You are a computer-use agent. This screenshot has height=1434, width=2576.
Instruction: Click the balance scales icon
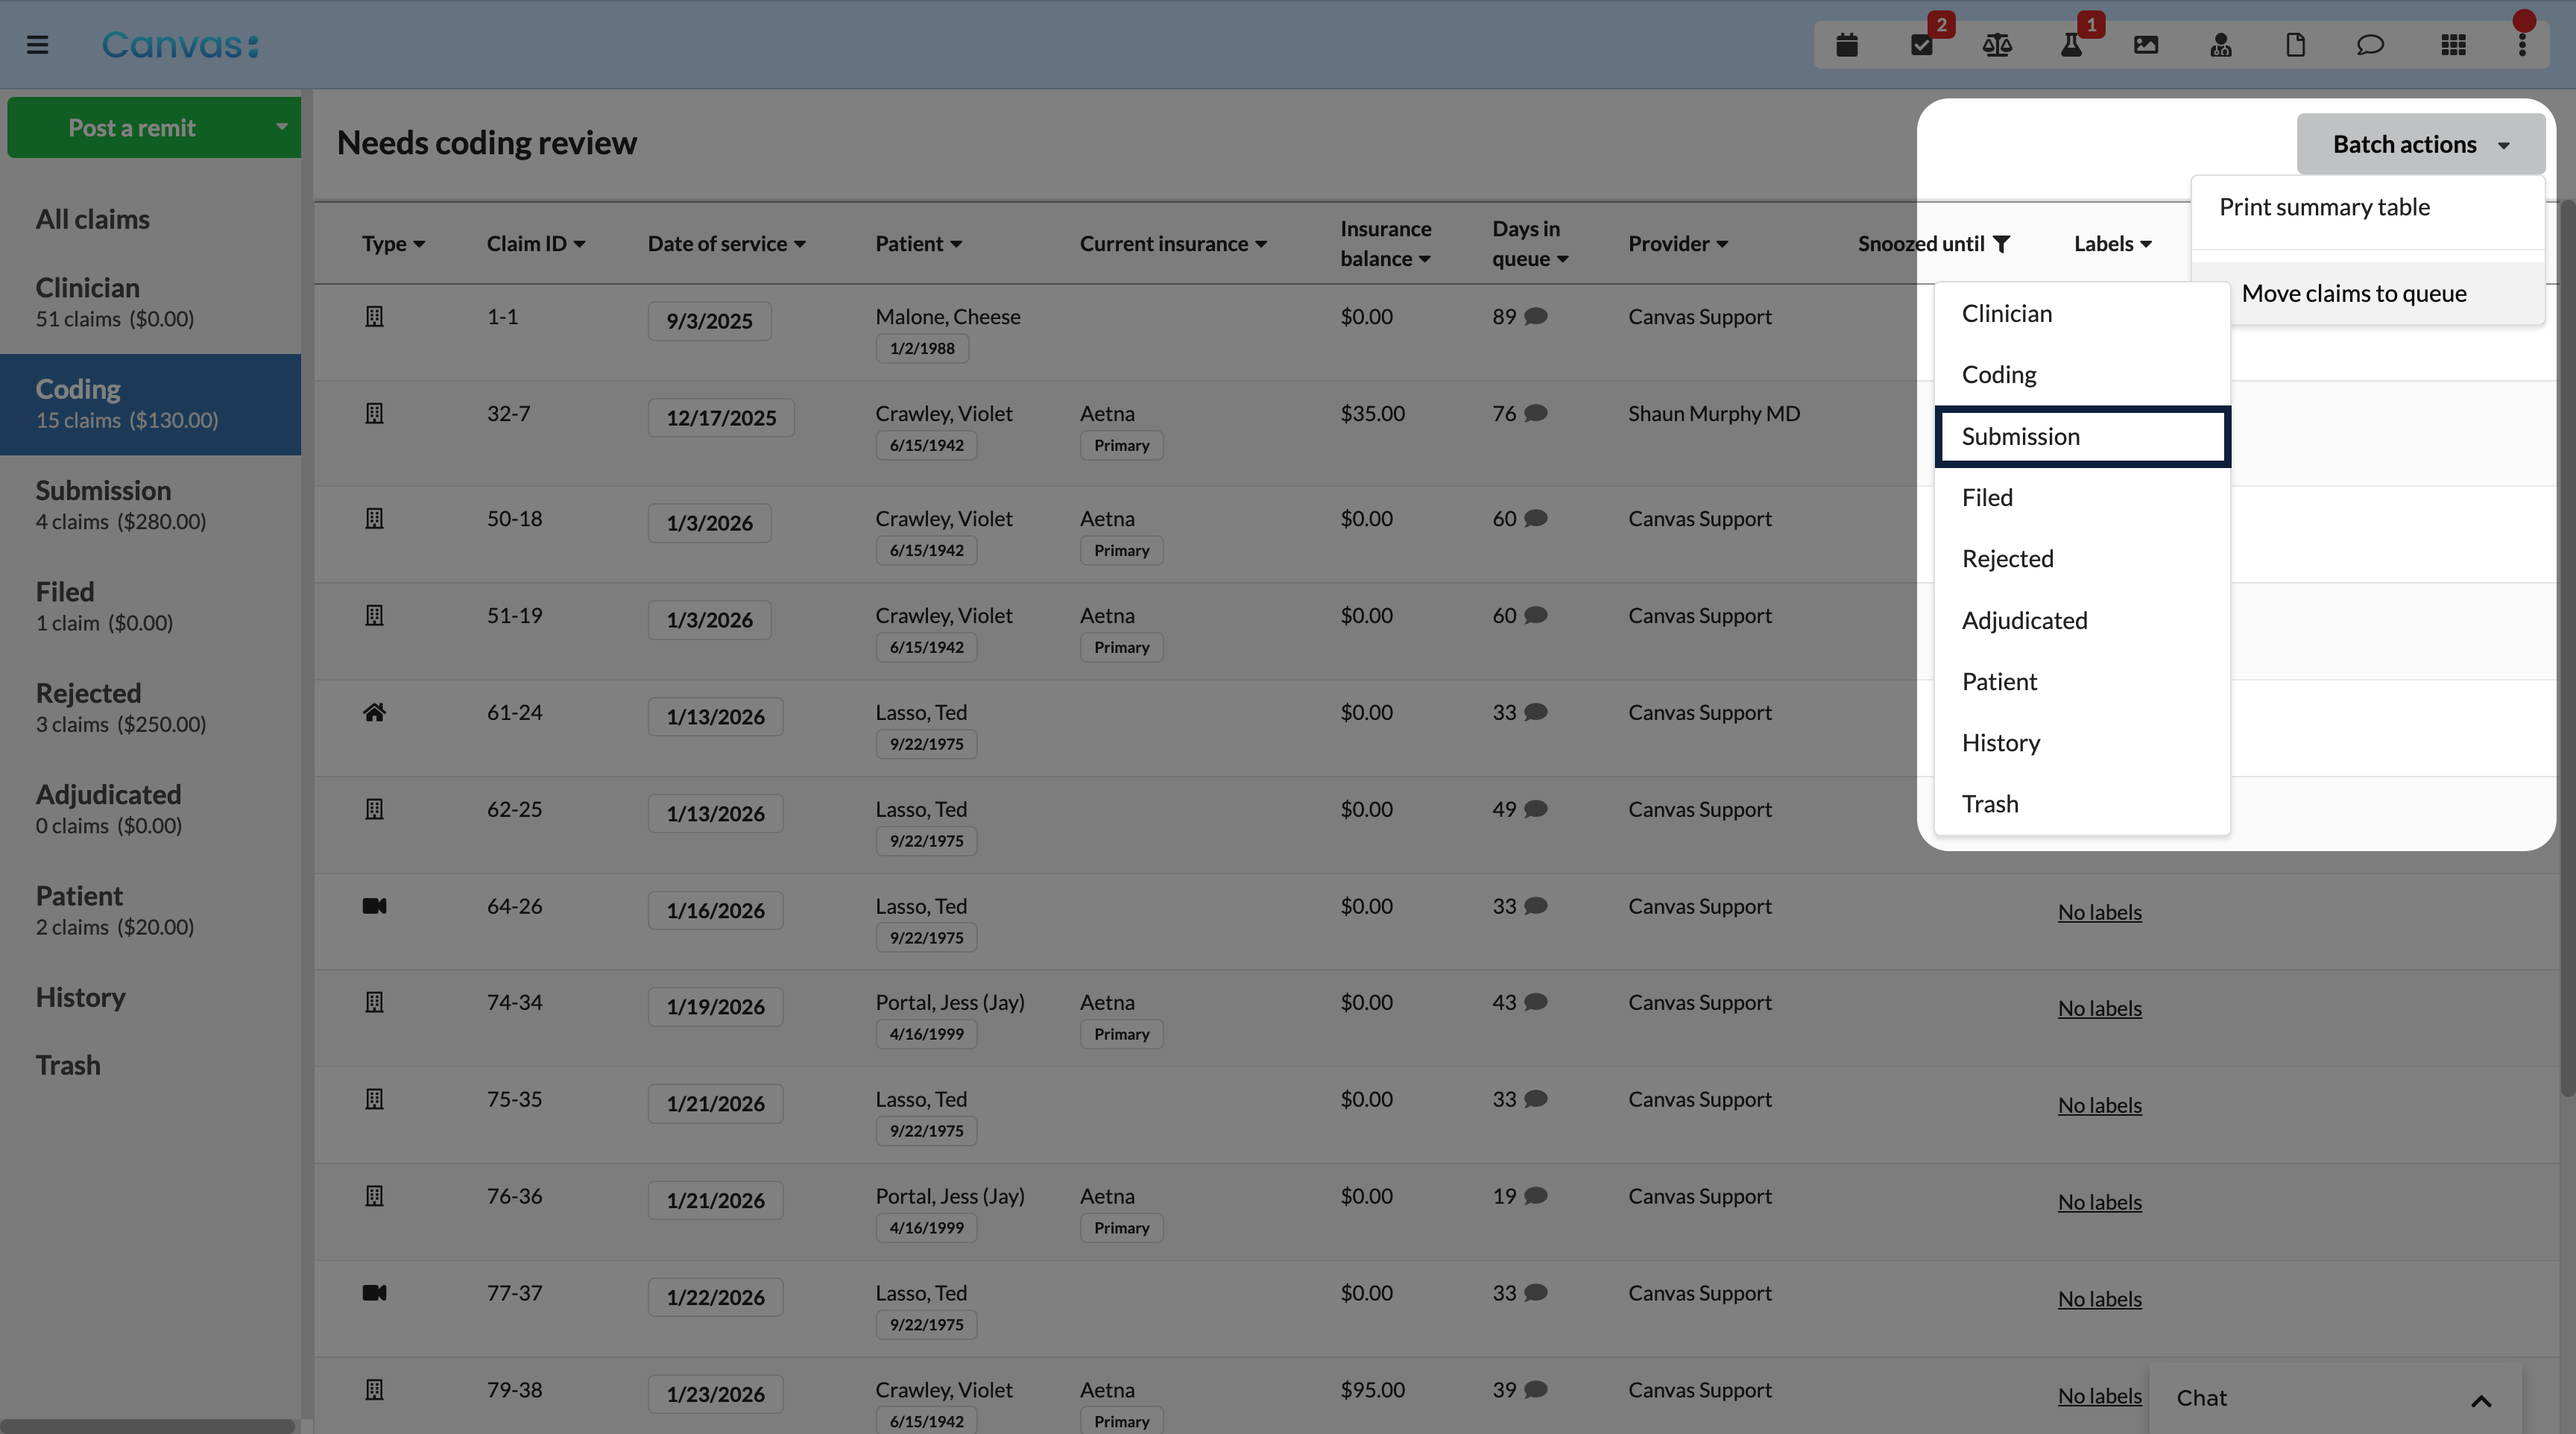tap(1996, 45)
